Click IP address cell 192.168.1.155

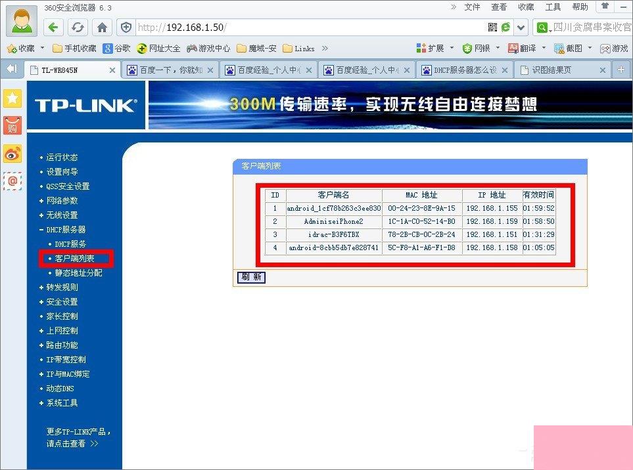pos(492,208)
